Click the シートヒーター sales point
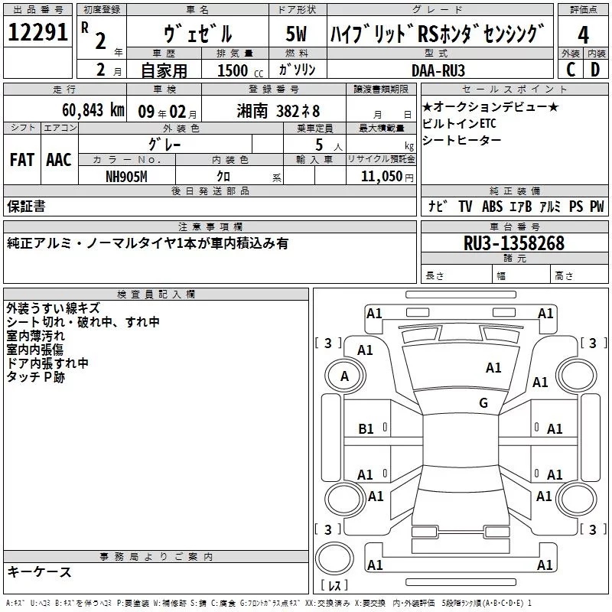Image resolution: width=612 pixels, height=612 pixels. click(462, 140)
